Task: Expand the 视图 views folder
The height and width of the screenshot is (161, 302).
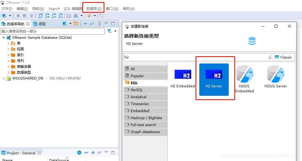Action: click(x=8, y=49)
